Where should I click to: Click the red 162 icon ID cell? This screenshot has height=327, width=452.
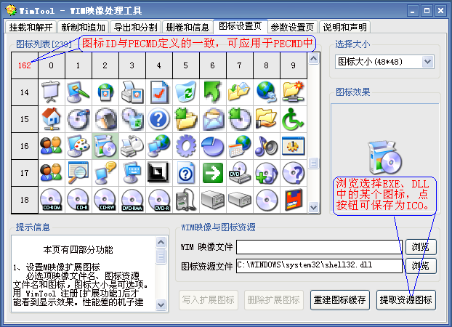(x=25, y=65)
